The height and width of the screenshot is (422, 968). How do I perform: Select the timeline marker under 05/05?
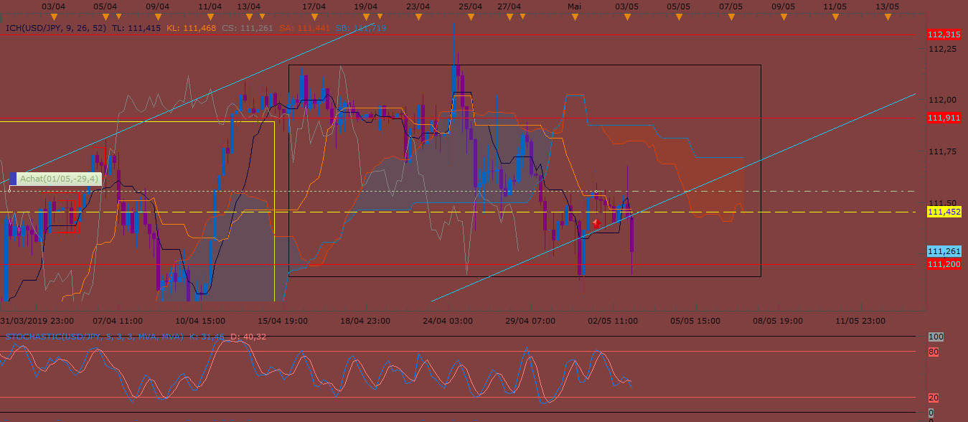click(x=678, y=16)
